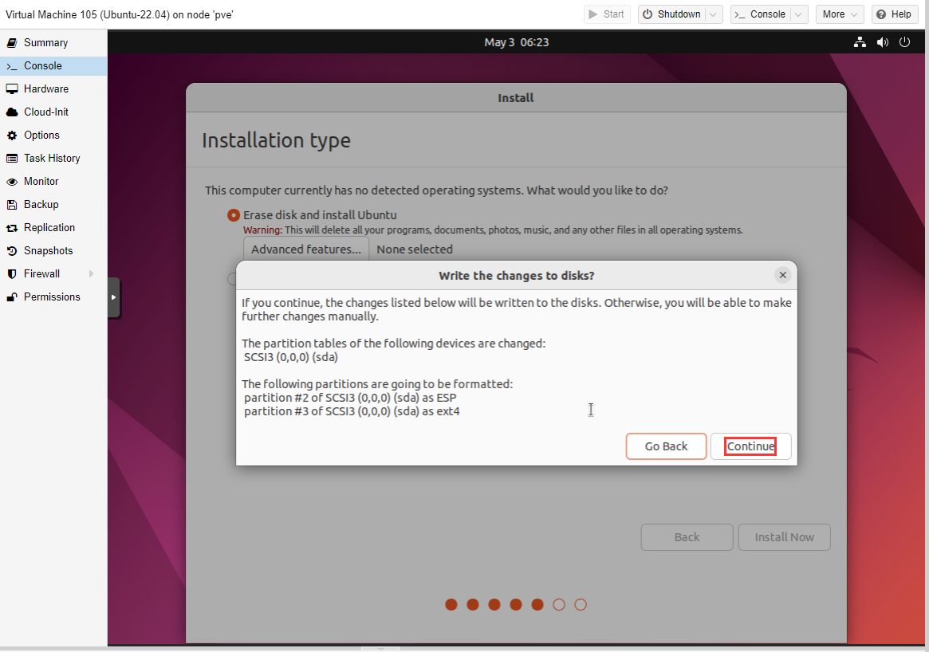The image size is (929, 652).
Task: Select Erase disk and install Ubuntu radio
Action: (x=234, y=215)
